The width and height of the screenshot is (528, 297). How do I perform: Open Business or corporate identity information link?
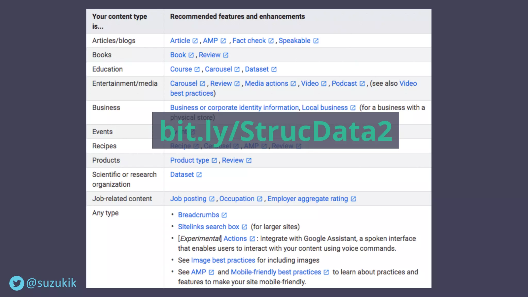pyautogui.click(x=234, y=108)
